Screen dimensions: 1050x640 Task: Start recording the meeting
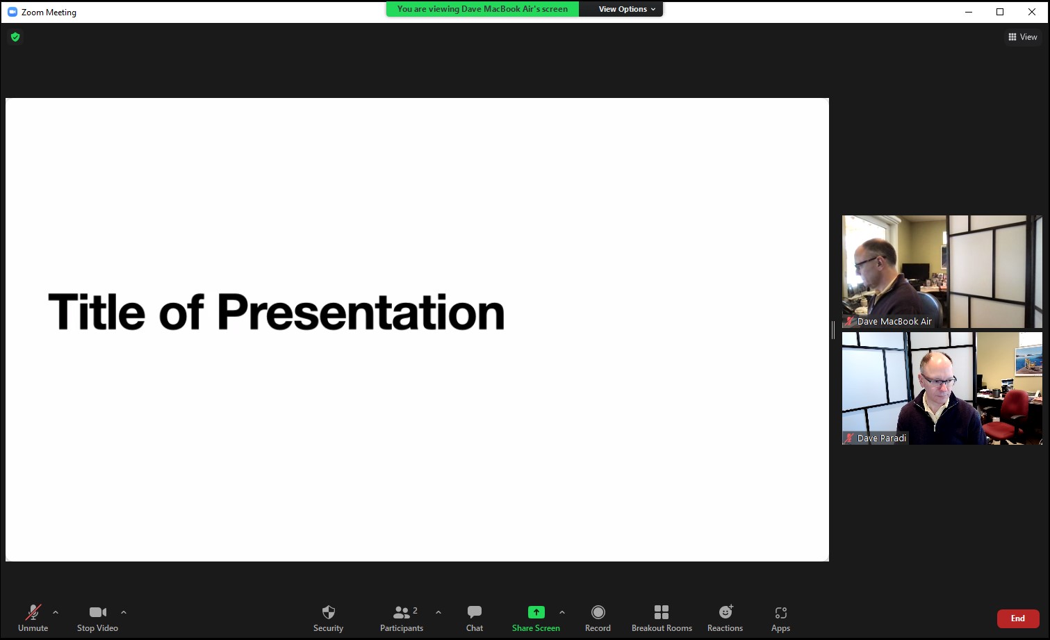coord(598,618)
